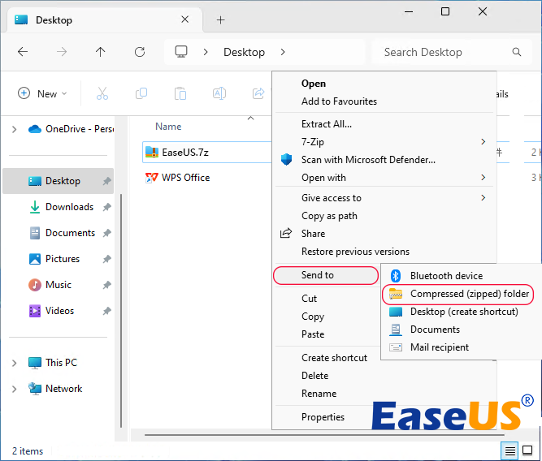Click the Paste clipboard icon in toolbar
Viewport: 542px width, 461px height.
(x=180, y=93)
